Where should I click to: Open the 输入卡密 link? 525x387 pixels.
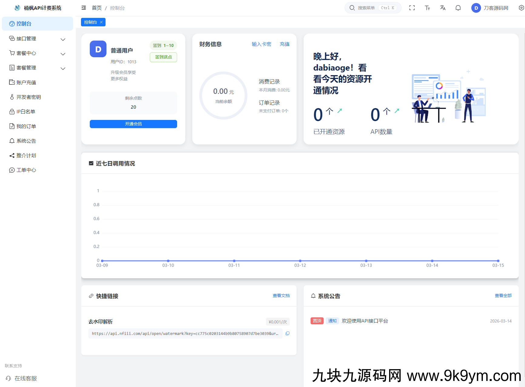[261, 44]
